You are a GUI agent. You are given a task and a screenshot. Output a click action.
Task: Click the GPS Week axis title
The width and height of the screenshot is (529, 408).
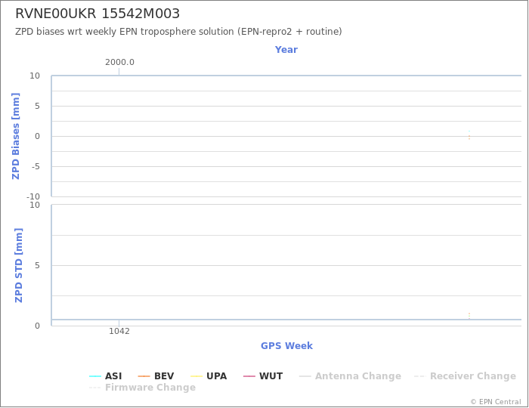pos(286,345)
